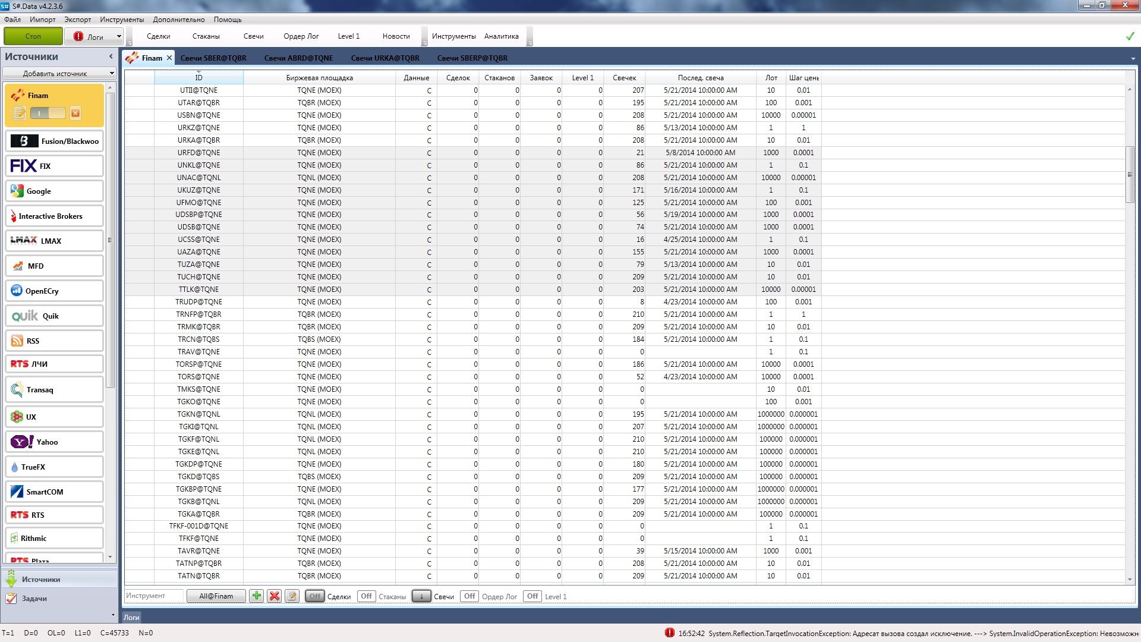The image size is (1141, 642).
Task: Click the table vertical scrollbar thumb
Action: [1130, 174]
